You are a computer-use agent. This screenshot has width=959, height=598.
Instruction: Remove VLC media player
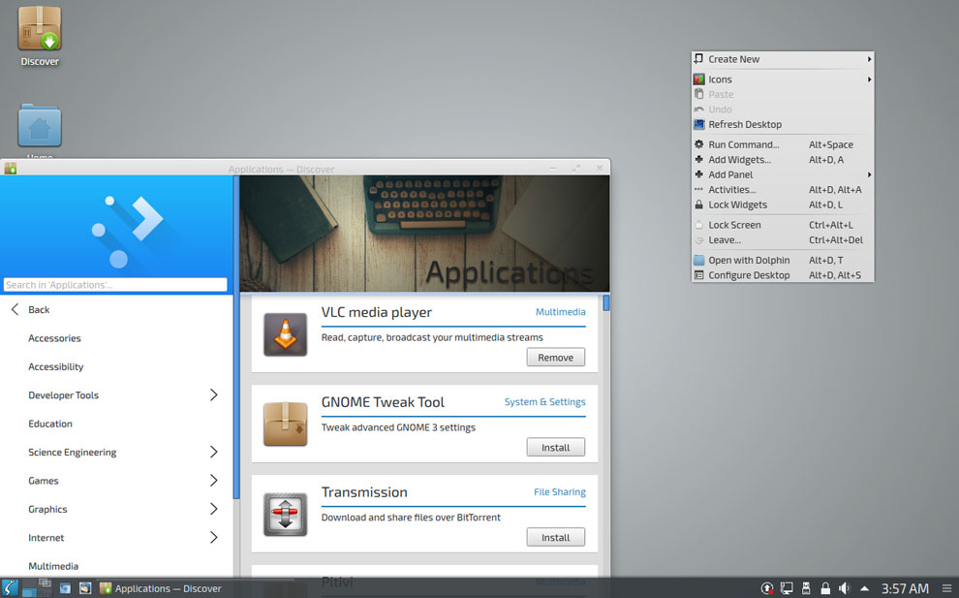tap(555, 358)
